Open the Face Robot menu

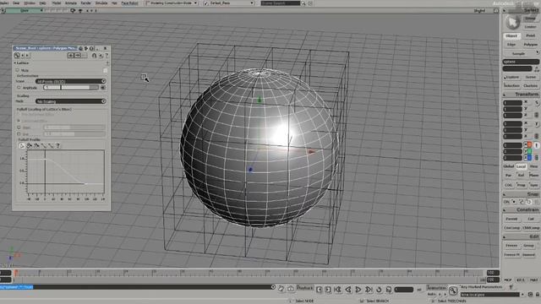tap(129, 3)
